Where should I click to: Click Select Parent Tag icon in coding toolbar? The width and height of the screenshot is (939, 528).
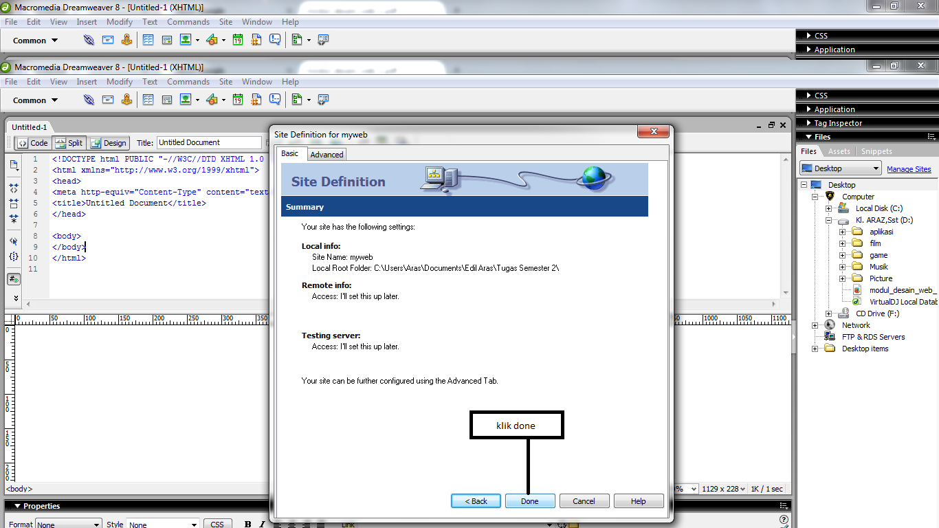(x=14, y=241)
